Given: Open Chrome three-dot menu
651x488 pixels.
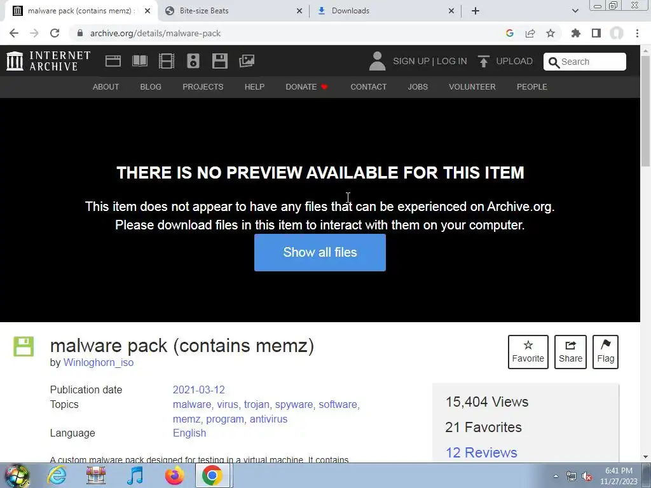Looking at the screenshot, I should 637,33.
